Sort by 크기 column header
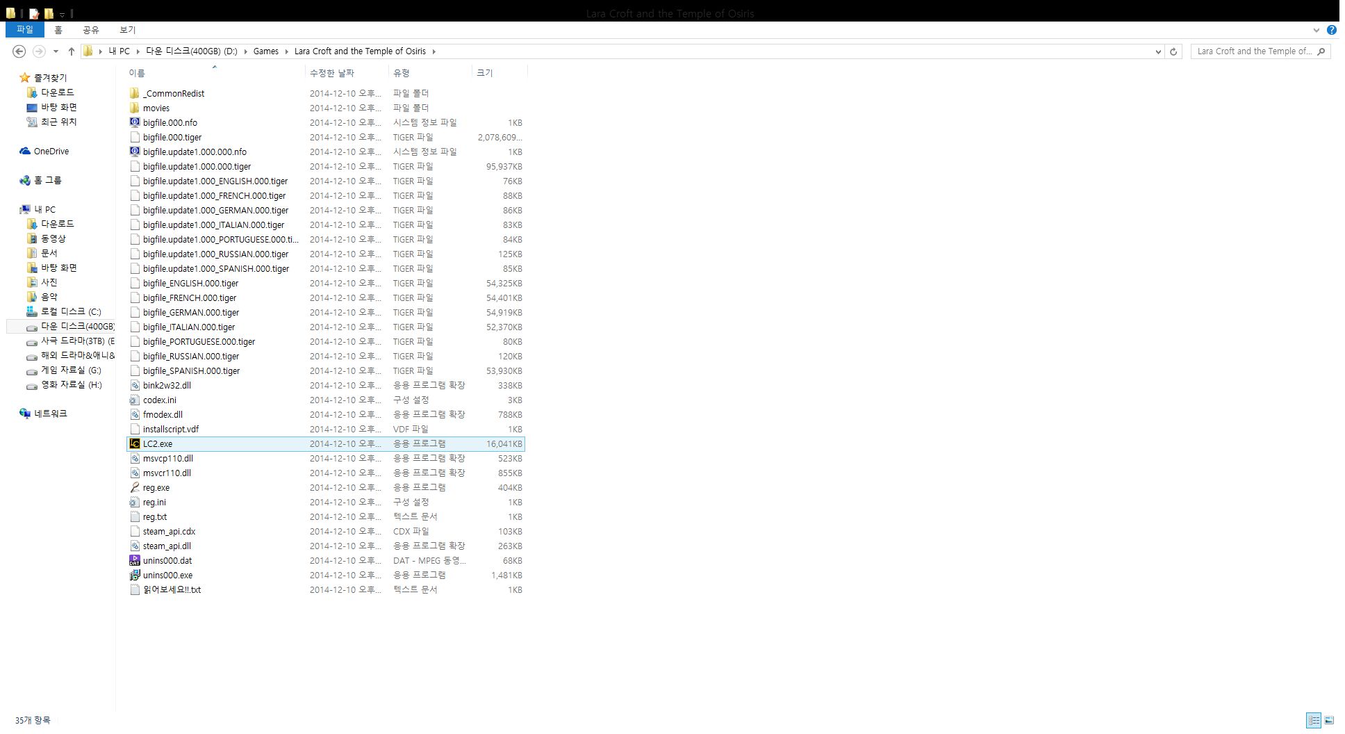This screenshot has height=734, width=1345. [484, 73]
